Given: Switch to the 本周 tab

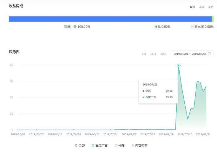Looking at the screenshot, I should pos(201,7).
